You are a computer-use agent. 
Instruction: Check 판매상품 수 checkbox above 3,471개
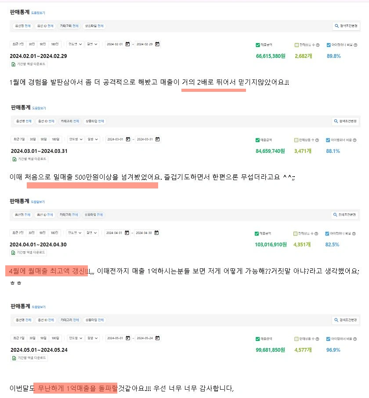click(296, 140)
